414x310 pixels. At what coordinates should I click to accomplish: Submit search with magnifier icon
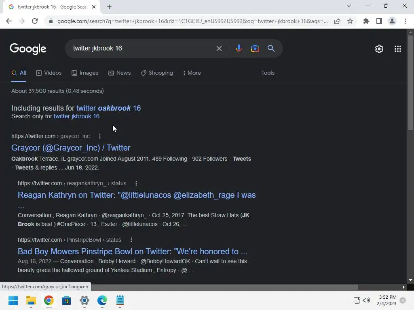click(x=271, y=48)
